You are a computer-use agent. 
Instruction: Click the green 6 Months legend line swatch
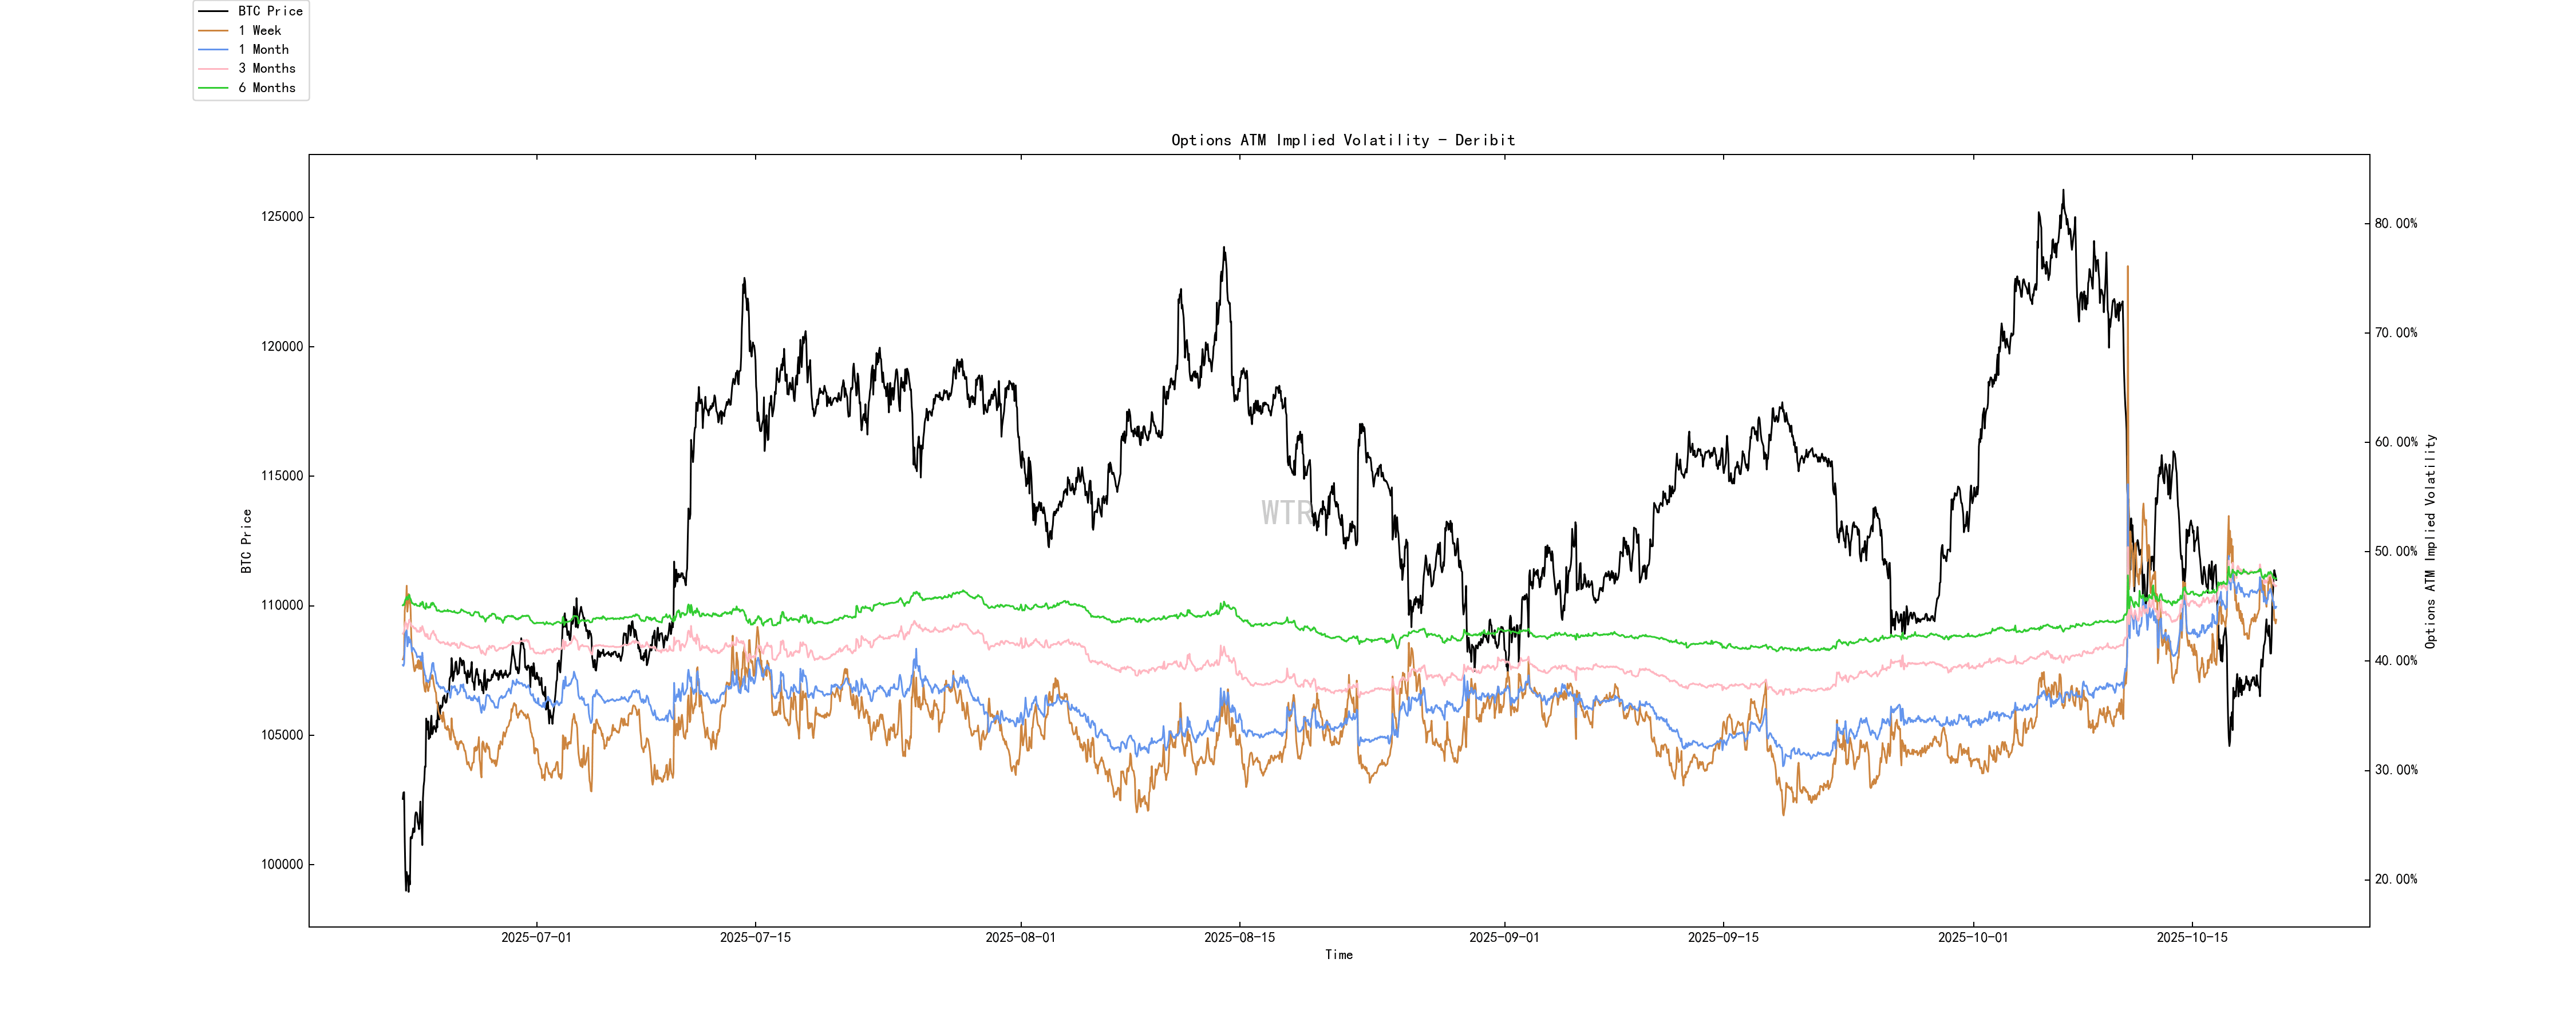(x=213, y=88)
